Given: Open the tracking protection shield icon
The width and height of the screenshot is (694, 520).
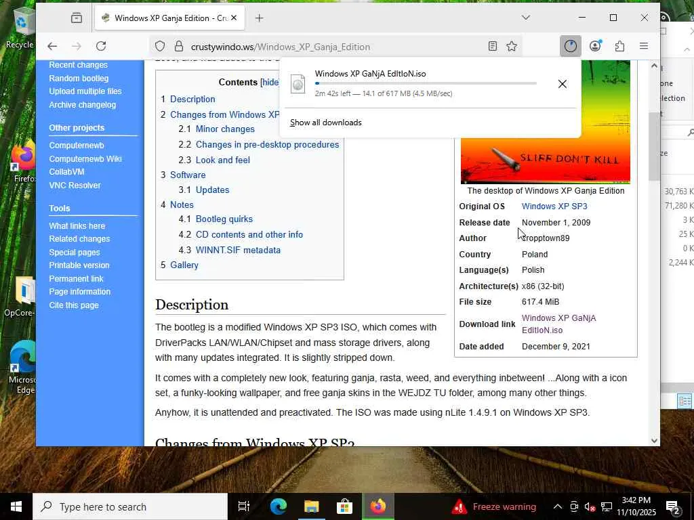Looking at the screenshot, I should [x=160, y=47].
